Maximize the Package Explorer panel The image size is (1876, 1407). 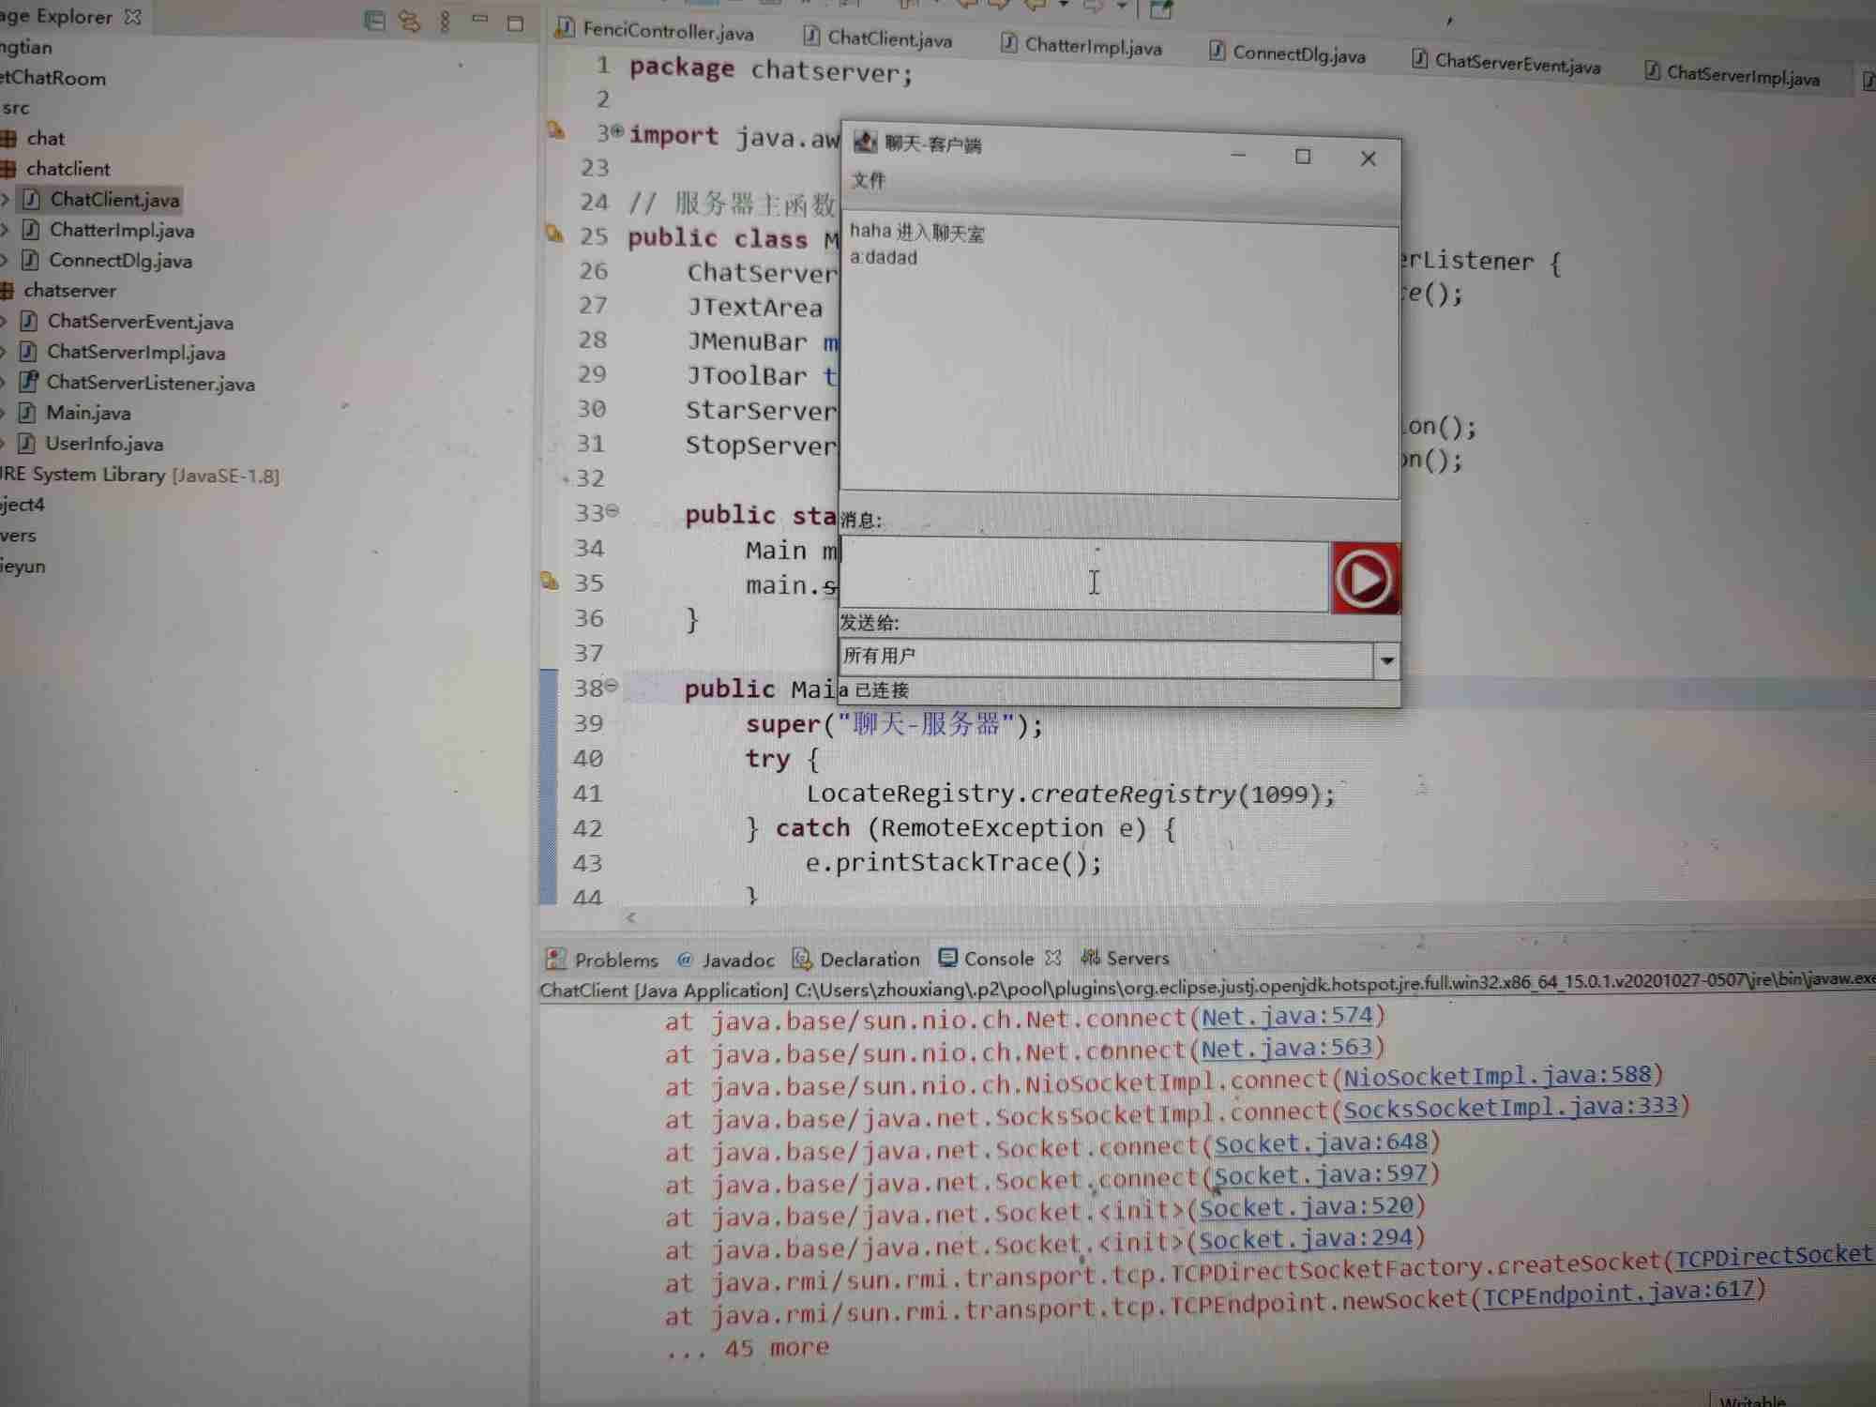[515, 23]
